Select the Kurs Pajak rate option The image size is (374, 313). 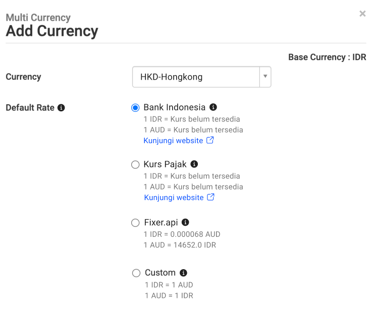point(135,164)
